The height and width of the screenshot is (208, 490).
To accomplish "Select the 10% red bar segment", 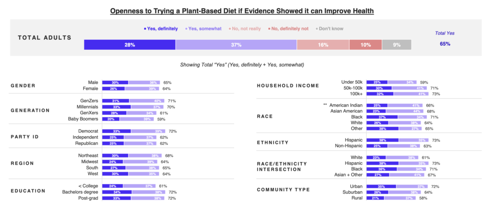I will pos(365,44).
